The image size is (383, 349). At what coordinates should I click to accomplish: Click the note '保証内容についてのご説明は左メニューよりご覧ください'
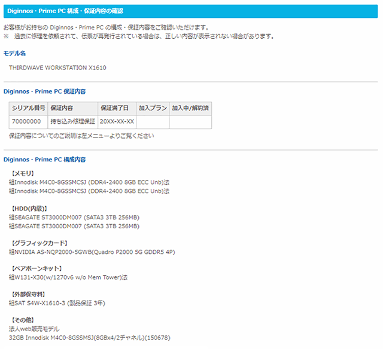click(81, 136)
